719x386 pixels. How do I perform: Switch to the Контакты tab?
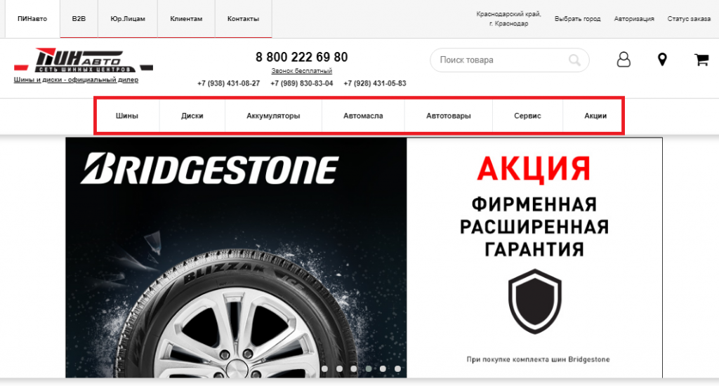tap(243, 19)
